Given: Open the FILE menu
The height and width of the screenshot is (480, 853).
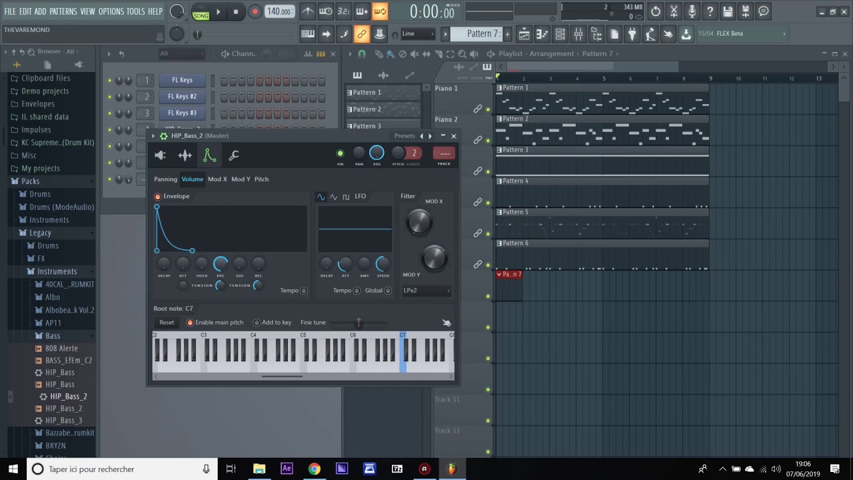Looking at the screenshot, I should pos(10,11).
